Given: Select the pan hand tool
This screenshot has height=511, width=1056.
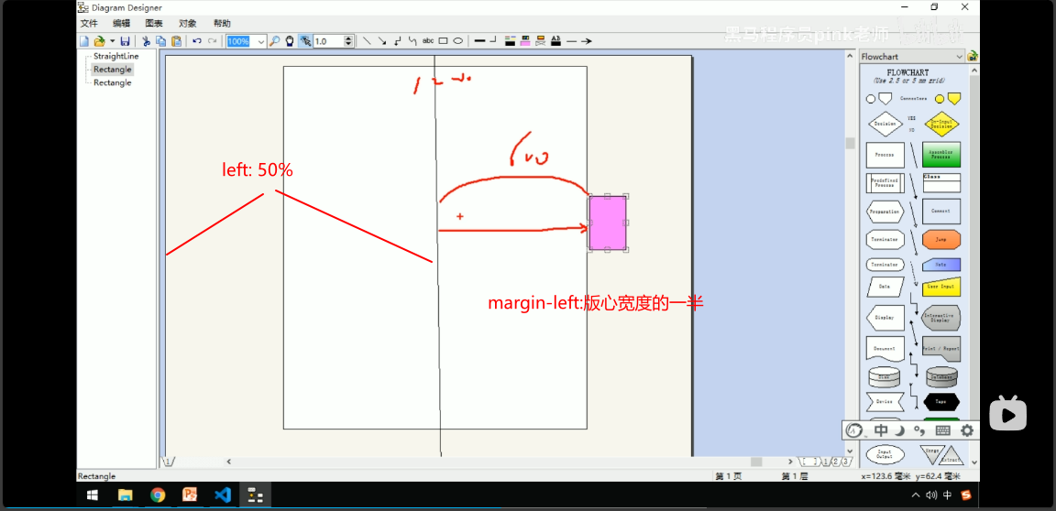Looking at the screenshot, I should 290,41.
